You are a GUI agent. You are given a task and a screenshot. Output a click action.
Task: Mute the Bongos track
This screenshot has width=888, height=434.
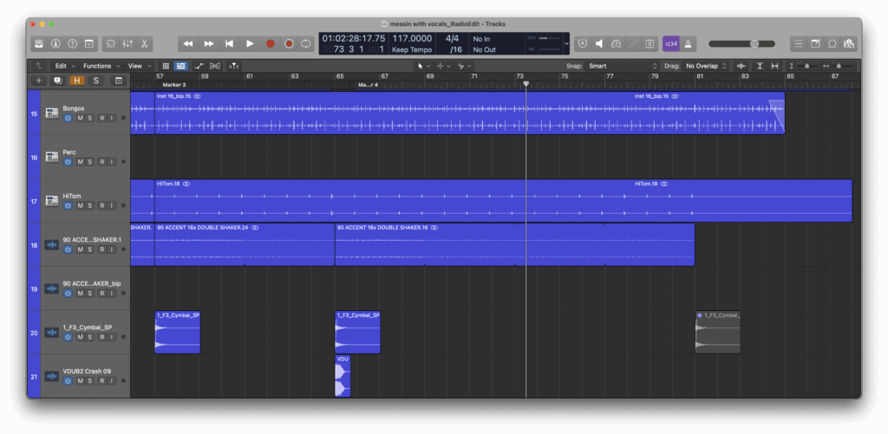(80, 118)
